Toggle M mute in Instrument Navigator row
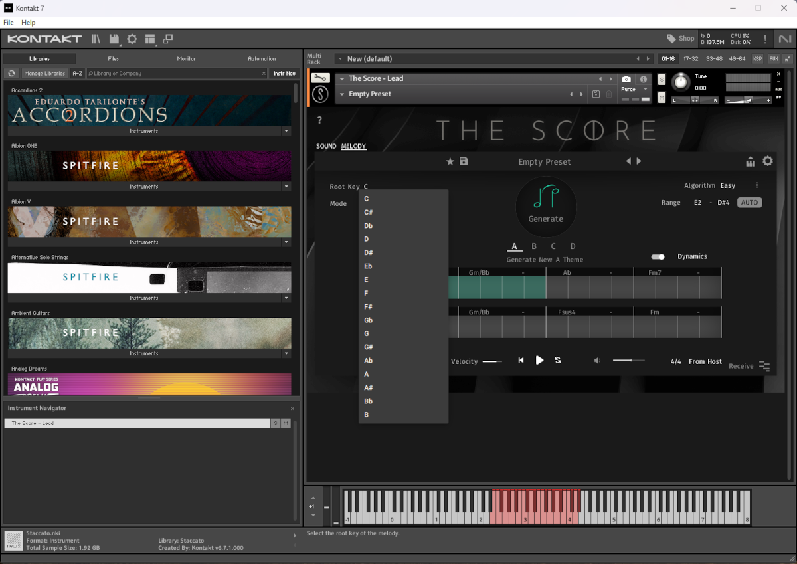Viewport: 797px width, 564px height. pos(286,423)
